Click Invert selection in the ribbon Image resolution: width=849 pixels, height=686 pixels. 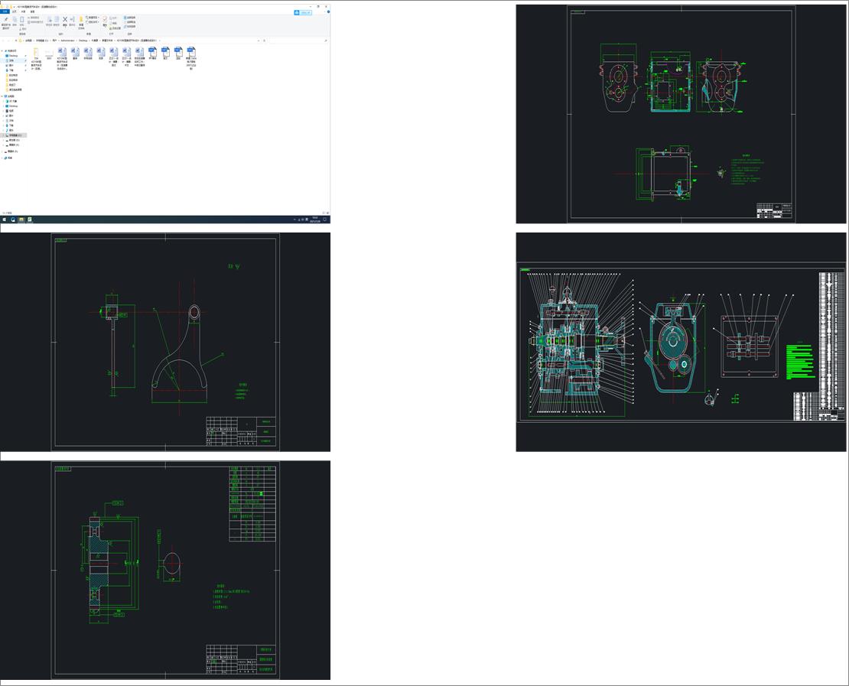[129, 27]
